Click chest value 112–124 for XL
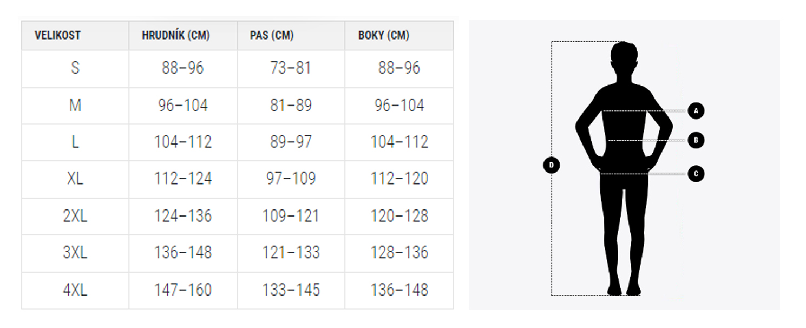806x328 pixels. (183, 179)
